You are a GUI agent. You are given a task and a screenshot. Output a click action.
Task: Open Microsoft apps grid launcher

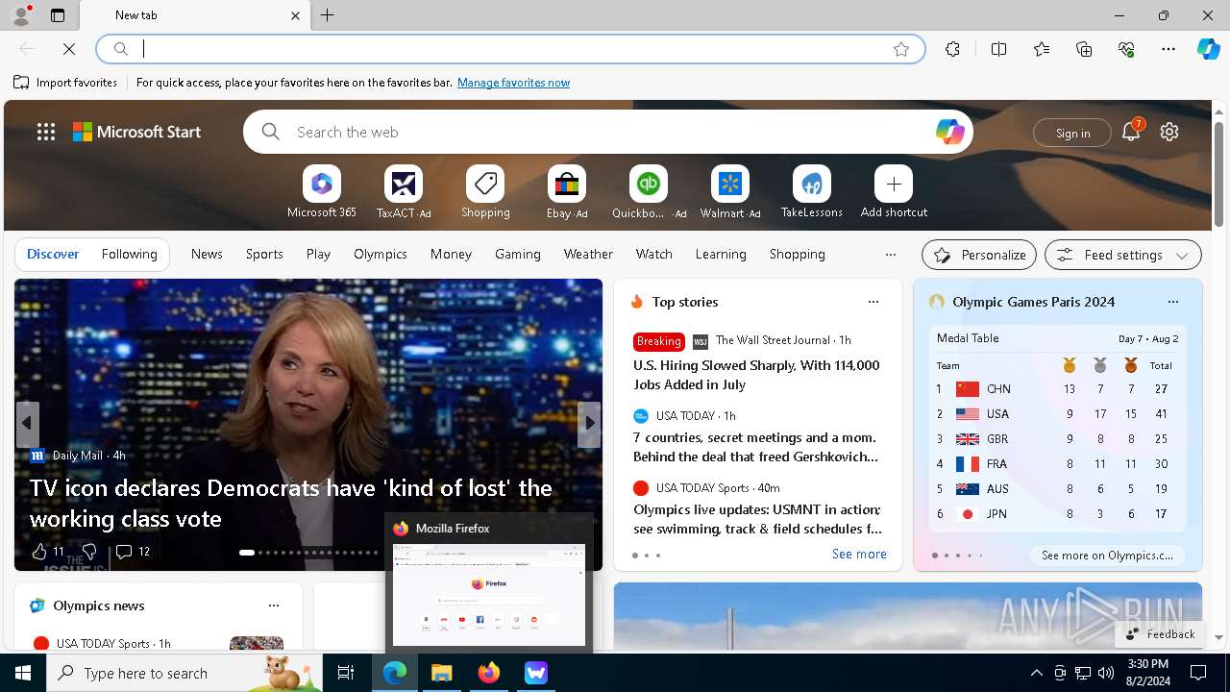(x=46, y=132)
